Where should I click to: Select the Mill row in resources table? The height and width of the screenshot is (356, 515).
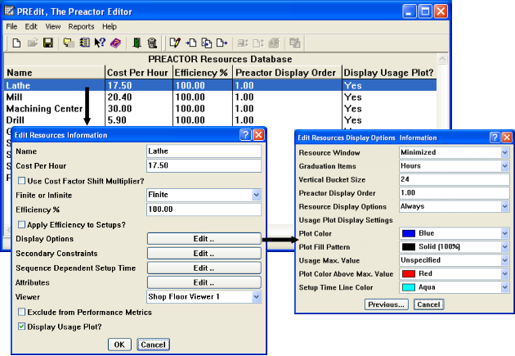220,97
